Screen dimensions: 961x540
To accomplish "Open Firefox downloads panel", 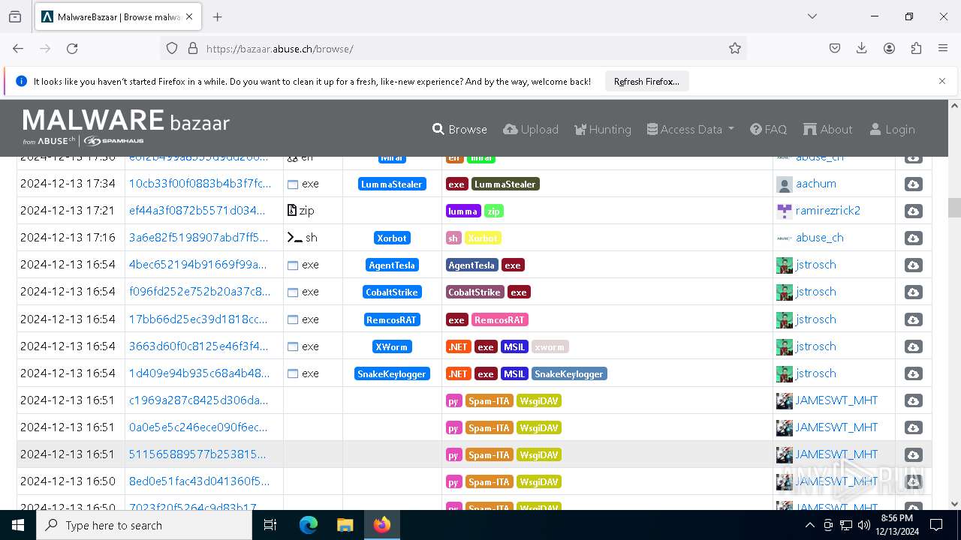I will (862, 48).
